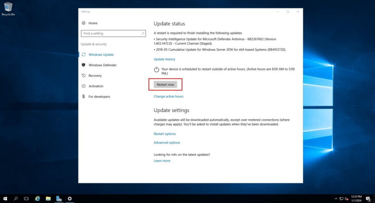Select the Windows Update sync icon
Image resolution: width=375 pixels, height=203 pixels.
tap(84, 55)
